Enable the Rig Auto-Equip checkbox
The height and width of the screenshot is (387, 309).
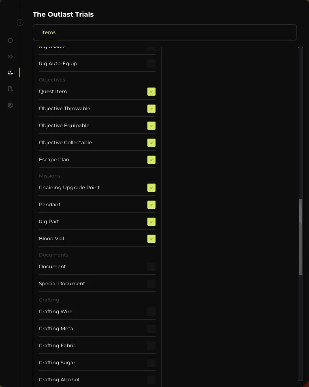click(151, 64)
